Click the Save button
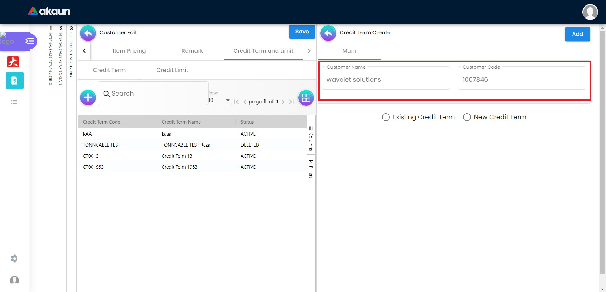 (x=302, y=32)
